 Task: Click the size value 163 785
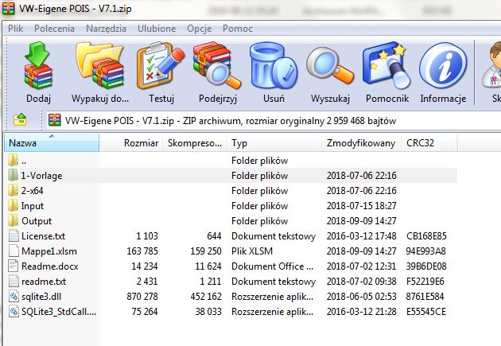(x=142, y=251)
